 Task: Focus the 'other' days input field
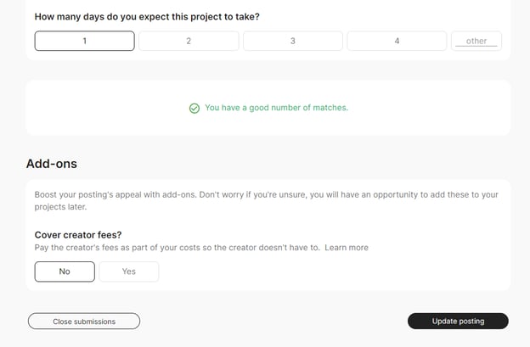click(476, 41)
